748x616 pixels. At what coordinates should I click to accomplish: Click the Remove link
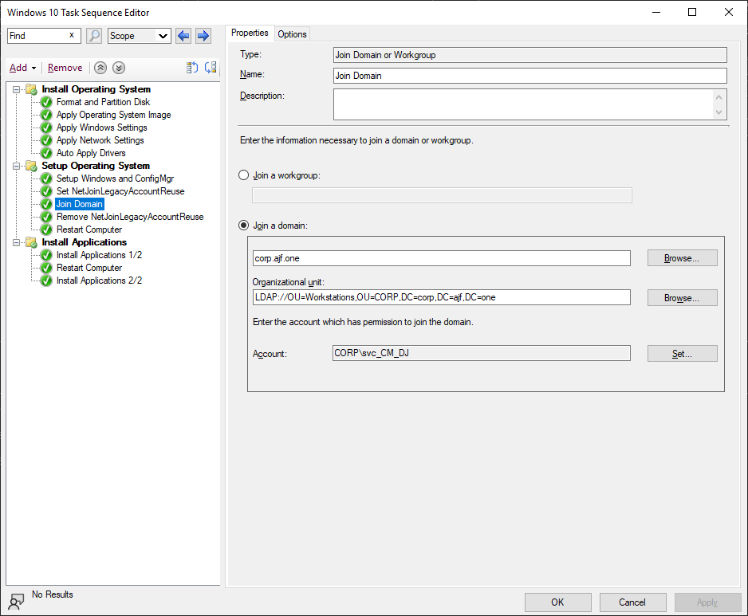[65, 68]
